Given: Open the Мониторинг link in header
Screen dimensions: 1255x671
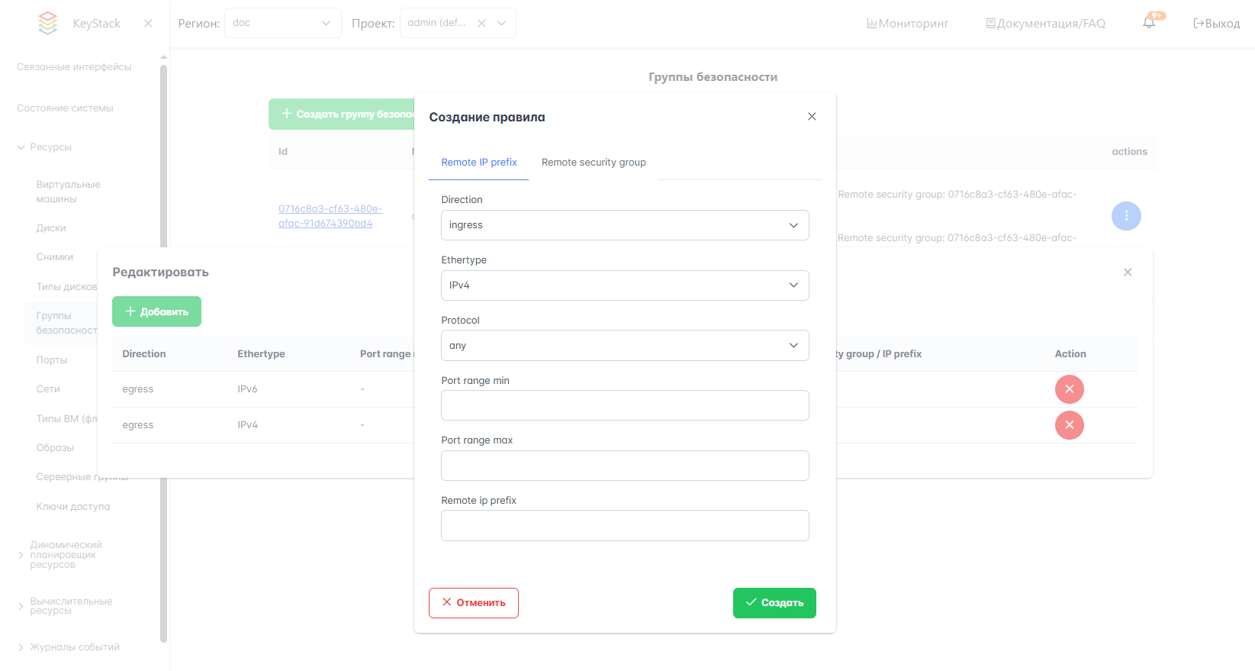Looking at the screenshot, I should point(908,24).
